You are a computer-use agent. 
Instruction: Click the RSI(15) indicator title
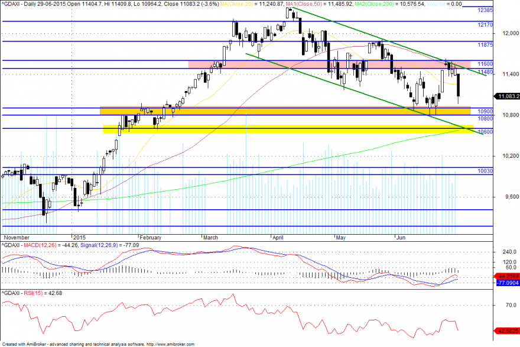click(x=33, y=293)
